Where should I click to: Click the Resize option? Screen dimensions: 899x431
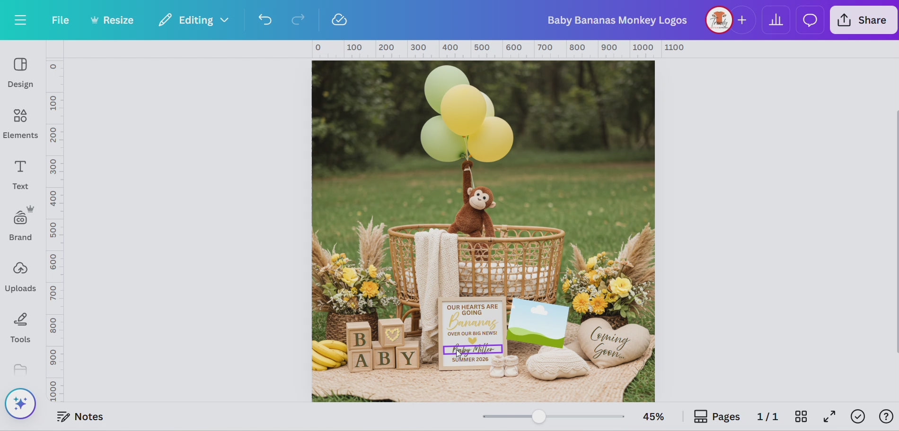pyautogui.click(x=112, y=20)
